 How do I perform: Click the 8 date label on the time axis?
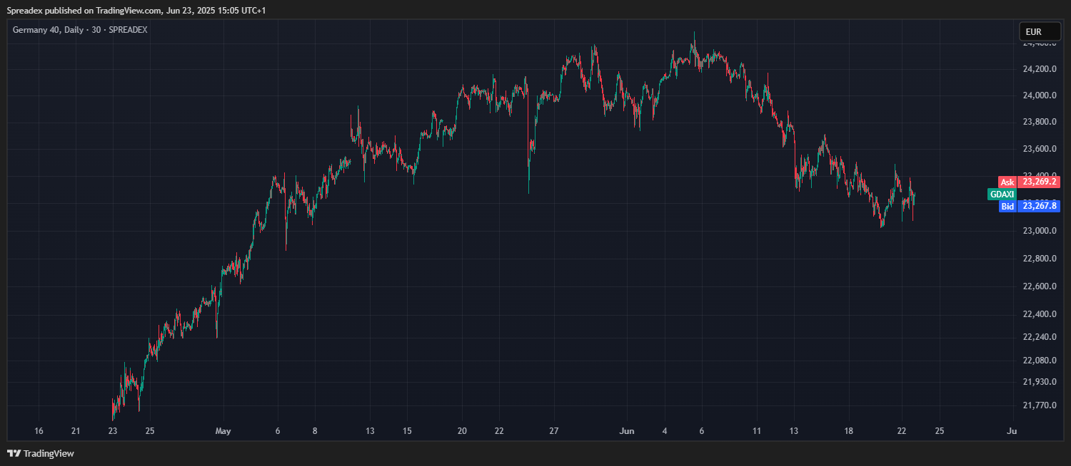coord(315,431)
